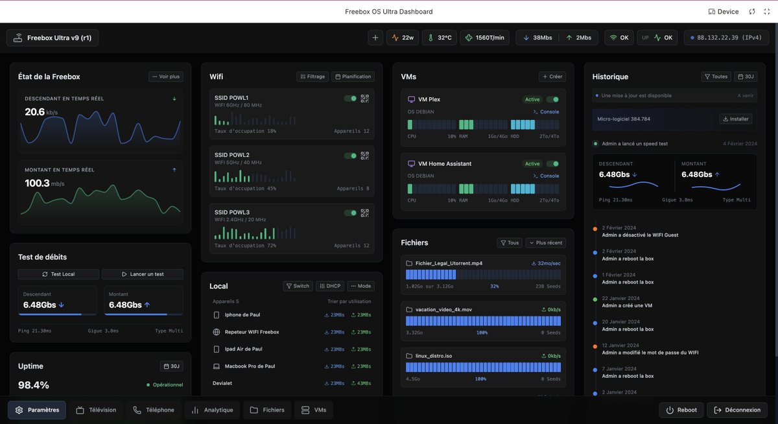Click the linux_distro.iso progress bar
The height and width of the screenshot is (424, 778).
(483, 367)
